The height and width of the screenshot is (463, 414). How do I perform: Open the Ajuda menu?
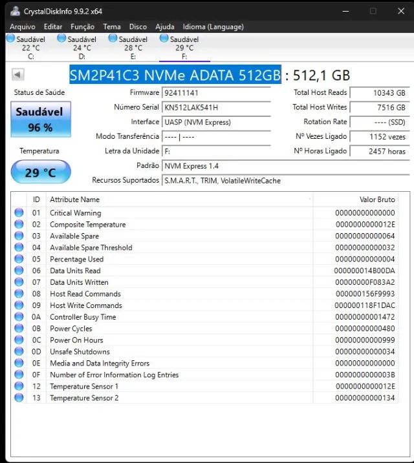coord(165,27)
